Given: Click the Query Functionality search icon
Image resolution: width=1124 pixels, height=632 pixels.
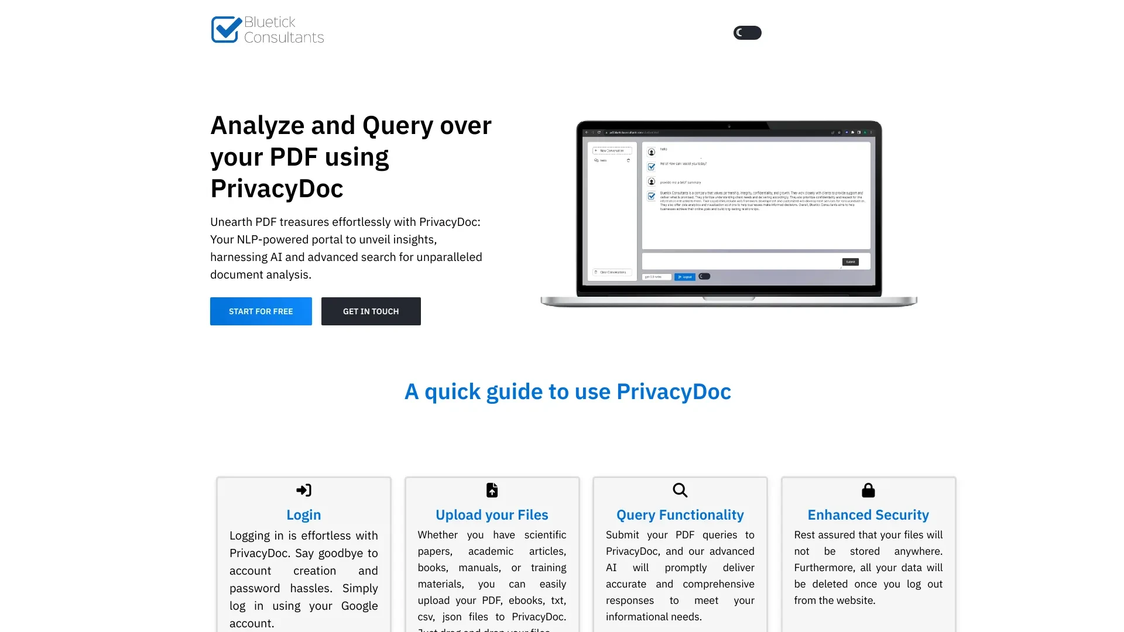Looking at the screenshot, I should 679,489.
